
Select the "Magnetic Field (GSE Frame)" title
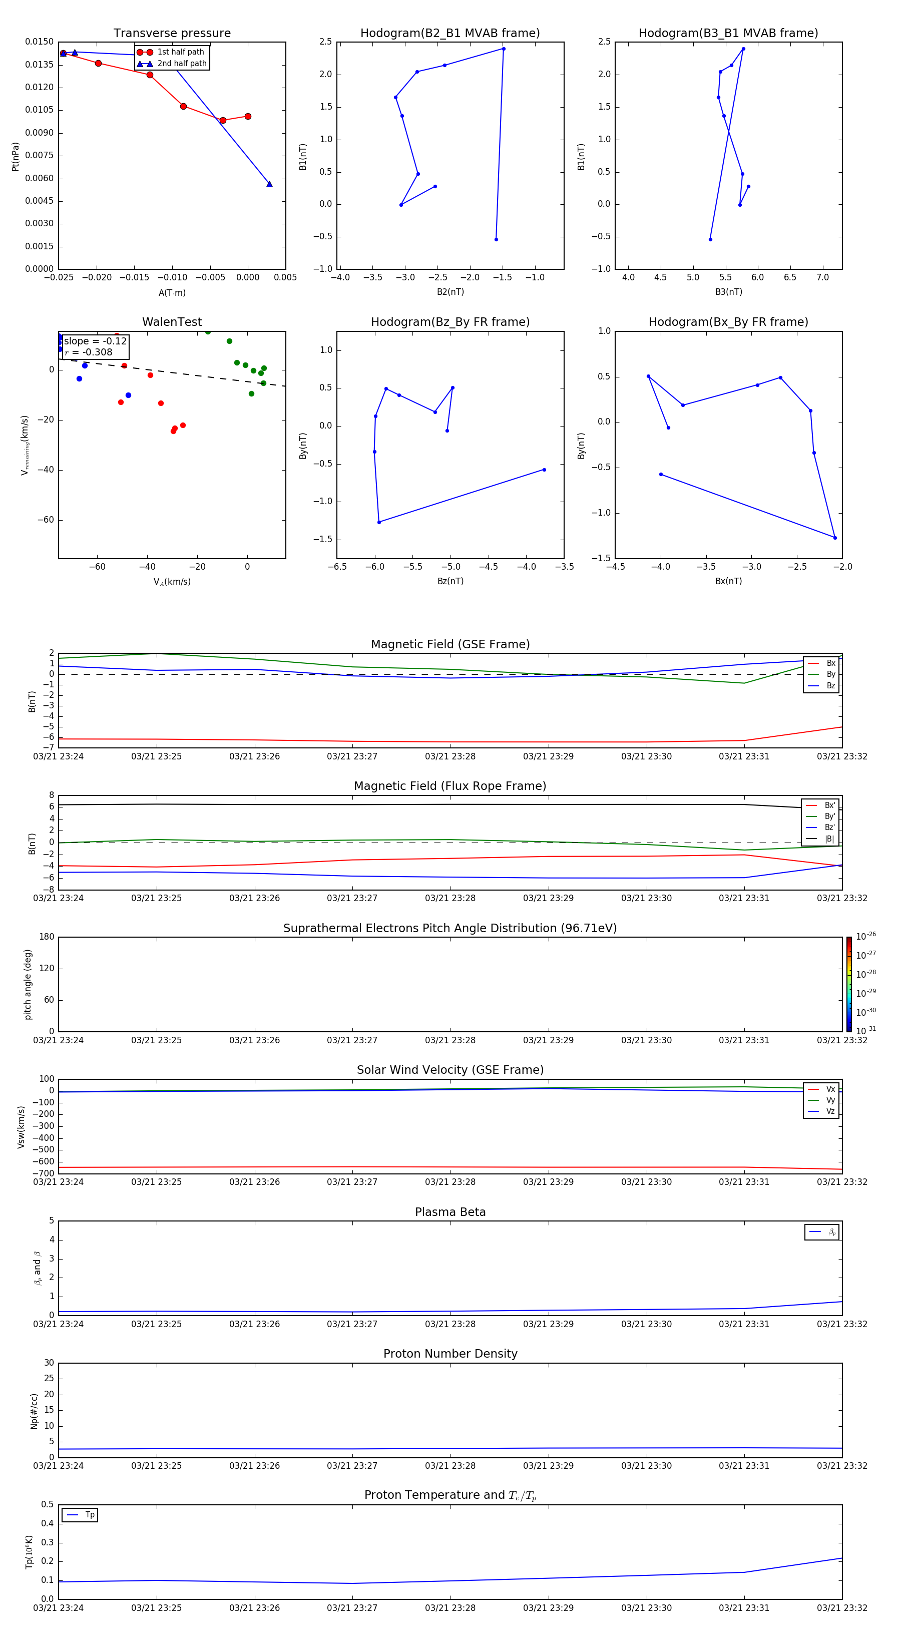pos(450,644)
